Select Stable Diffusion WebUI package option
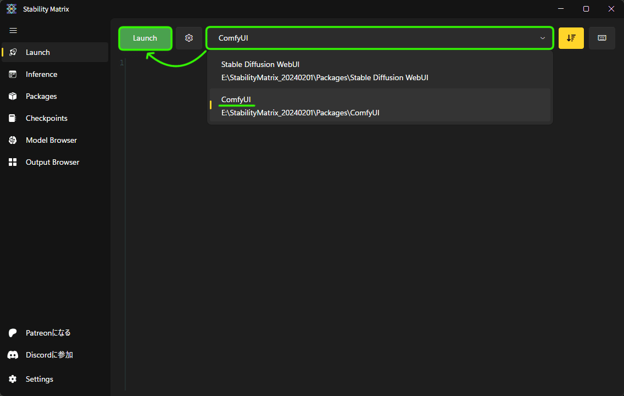Viewport: 624px width, 396px height. click(x=380, y=71)
